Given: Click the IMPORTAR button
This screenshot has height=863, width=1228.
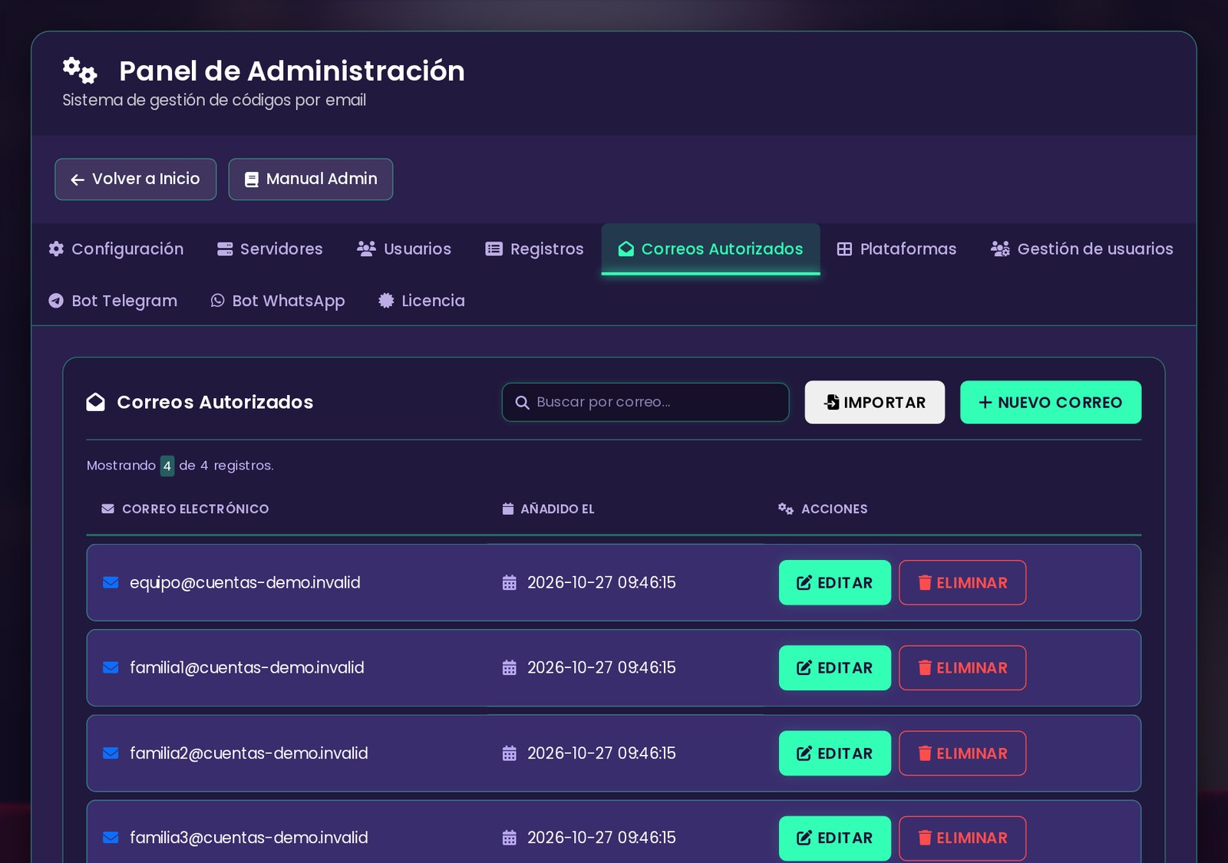Looking at the screenshot, I should tap(875, 403).
